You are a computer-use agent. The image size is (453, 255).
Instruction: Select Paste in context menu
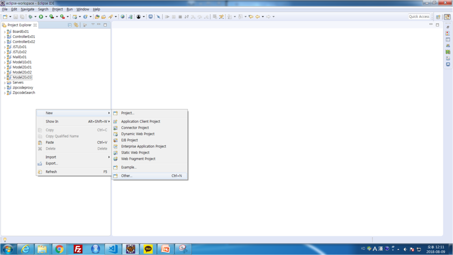[74, 142]
